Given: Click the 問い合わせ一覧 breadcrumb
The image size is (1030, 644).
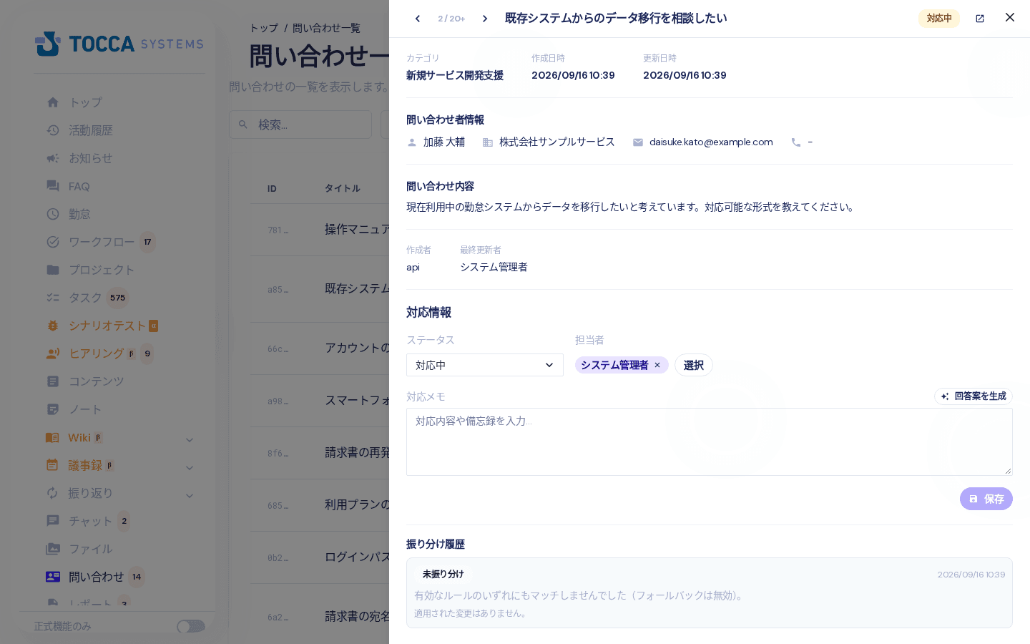Looking at the screenshot, I should coord(326,28).
